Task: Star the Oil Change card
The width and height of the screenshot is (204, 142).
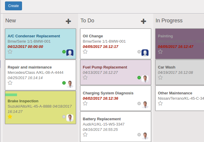Action: [85, 52]
